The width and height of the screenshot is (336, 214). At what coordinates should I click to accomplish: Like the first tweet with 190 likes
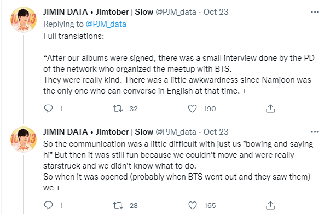193,108
